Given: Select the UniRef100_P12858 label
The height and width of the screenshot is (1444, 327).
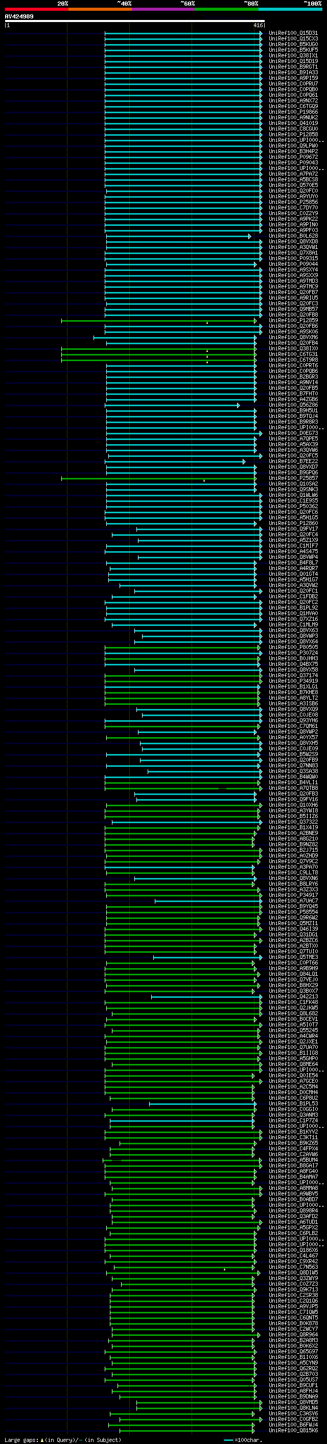Looking at the screenshot, I should tap(293, 135).
